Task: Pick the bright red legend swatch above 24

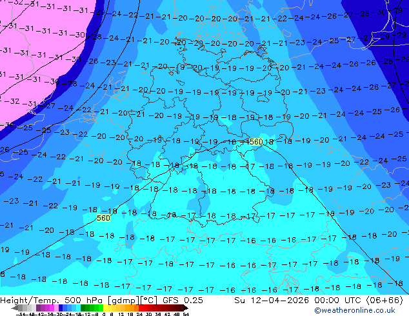Action: click(141, 308)
